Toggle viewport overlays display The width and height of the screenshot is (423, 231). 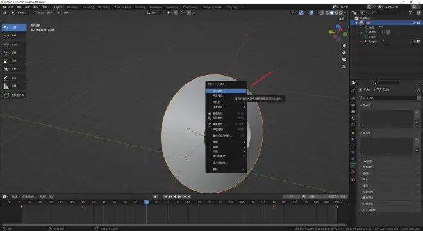(x=311, y=13)
